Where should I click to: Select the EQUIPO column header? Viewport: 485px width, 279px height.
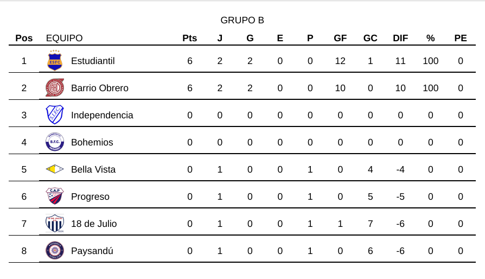[x=64, y=38]
